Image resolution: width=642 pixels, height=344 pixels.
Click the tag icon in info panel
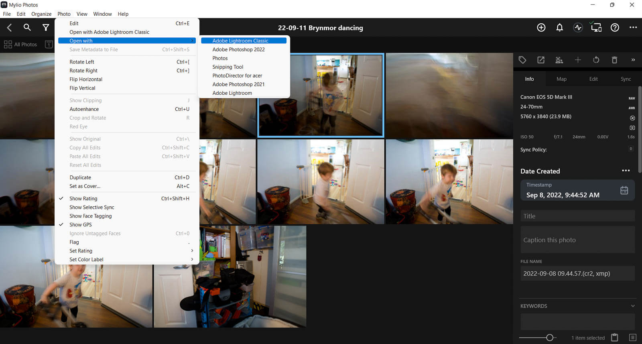(522, 60)
